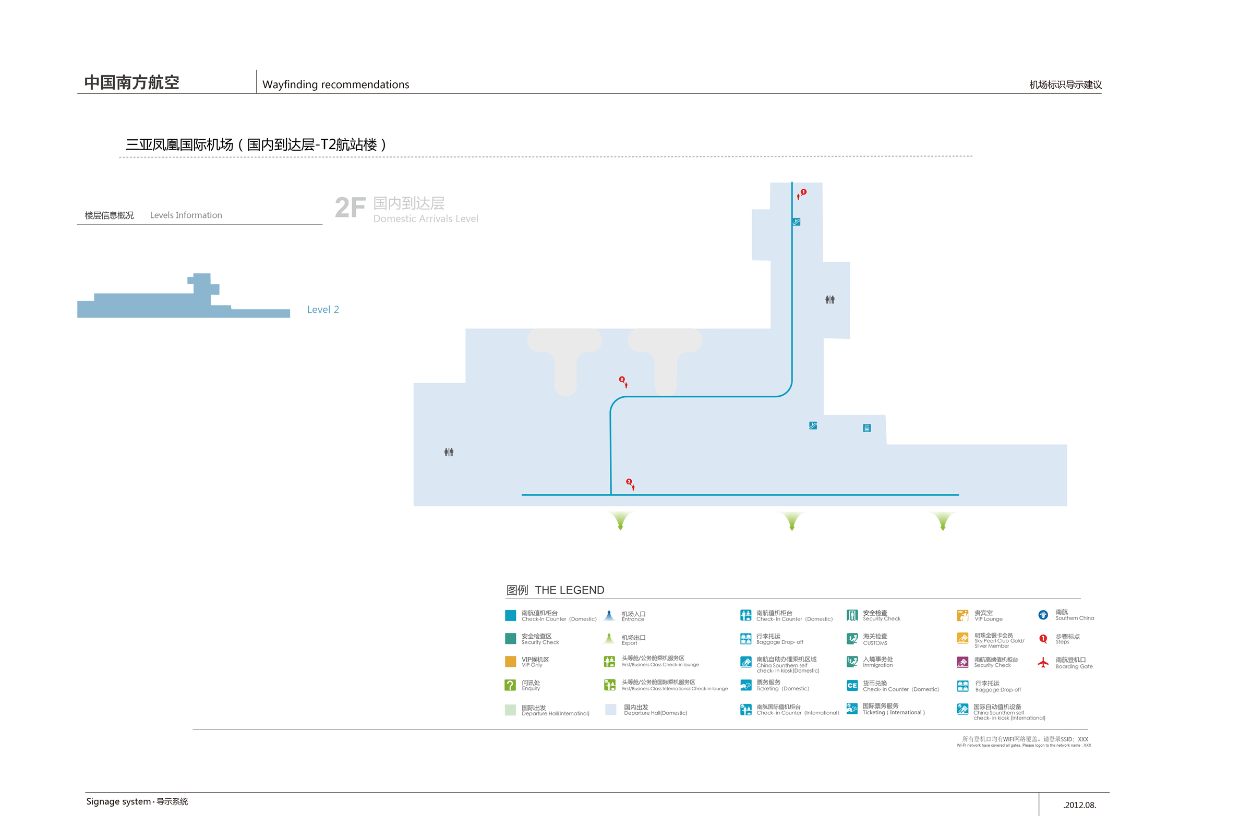Screen dimensions: 1252x816
Task: Click the rightmost green exit arrow
Action: 943,520
